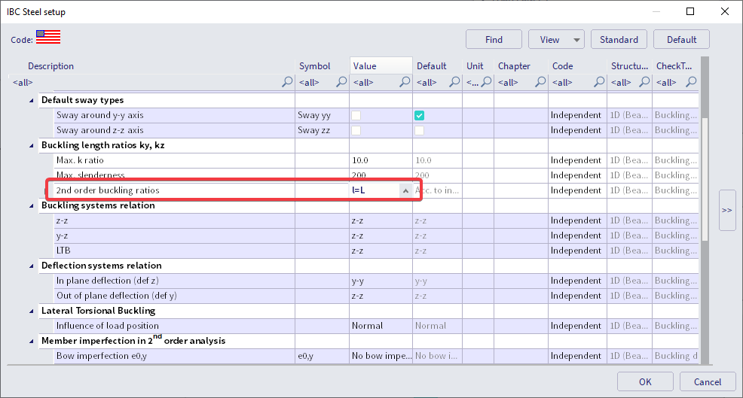Toggle default checkbox for Sway yy
Screen dimensions: 743x398
(x=420, y=115)
